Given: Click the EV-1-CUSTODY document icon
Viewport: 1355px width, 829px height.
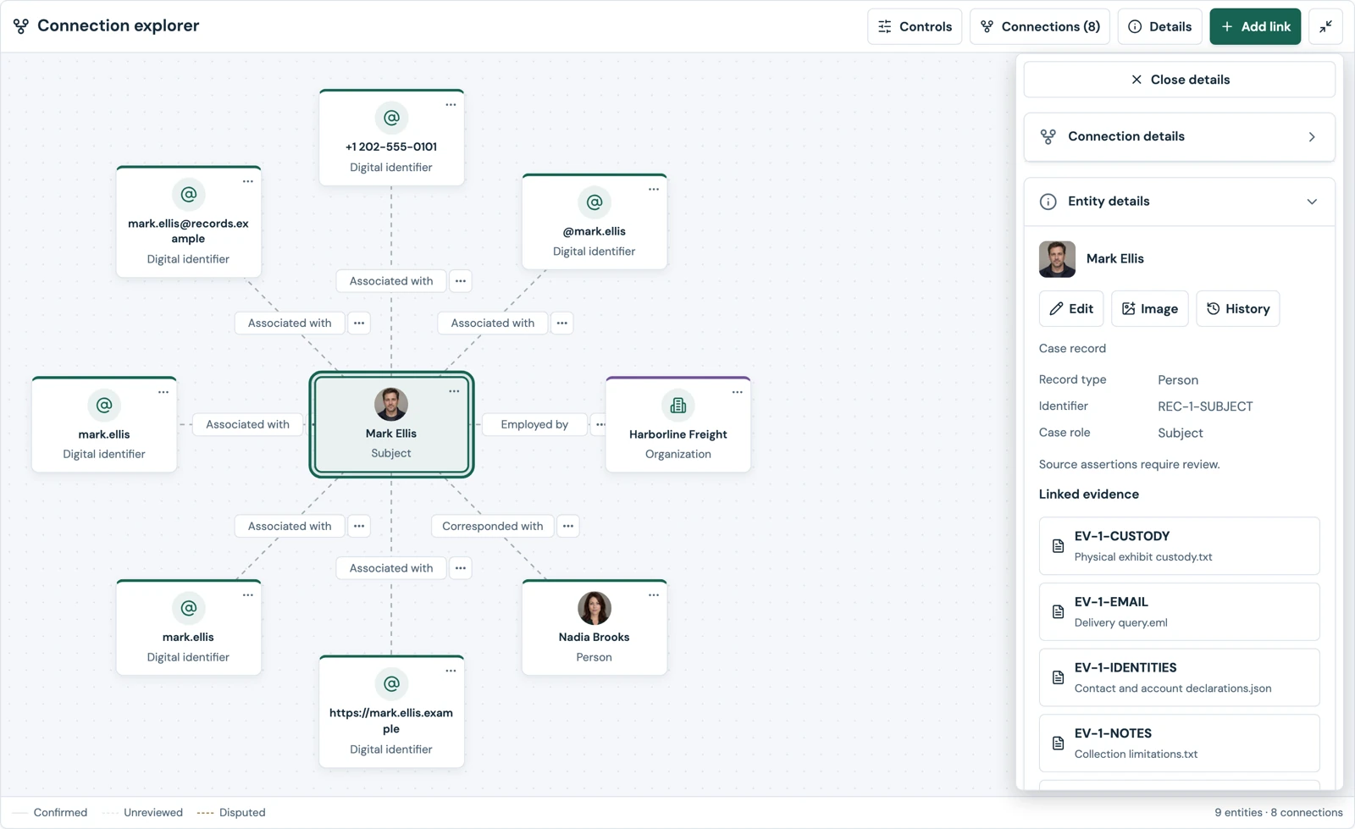Looking at the screenshot, I should click(1058, 546).
